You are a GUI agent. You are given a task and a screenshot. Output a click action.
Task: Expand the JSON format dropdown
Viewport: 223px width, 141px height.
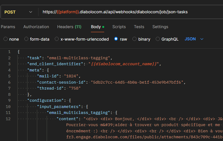click(x=194, y=39)
